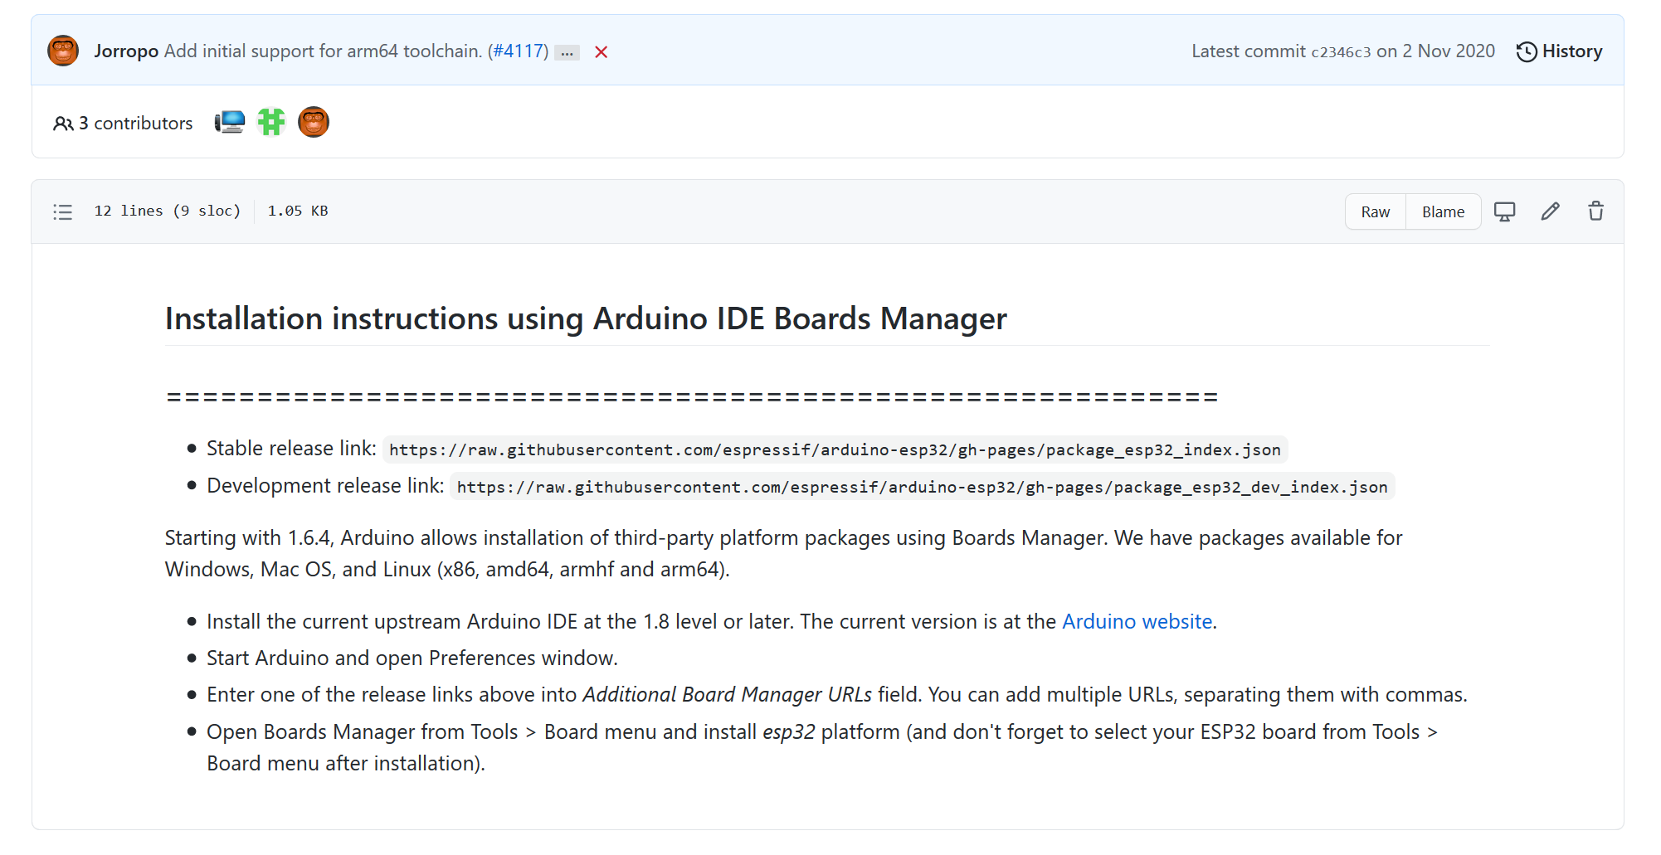1661x855 pixels.
Task: Open commit message 'Add initial support for arm64 toolchain'
Action: click(x=323, y=51)
